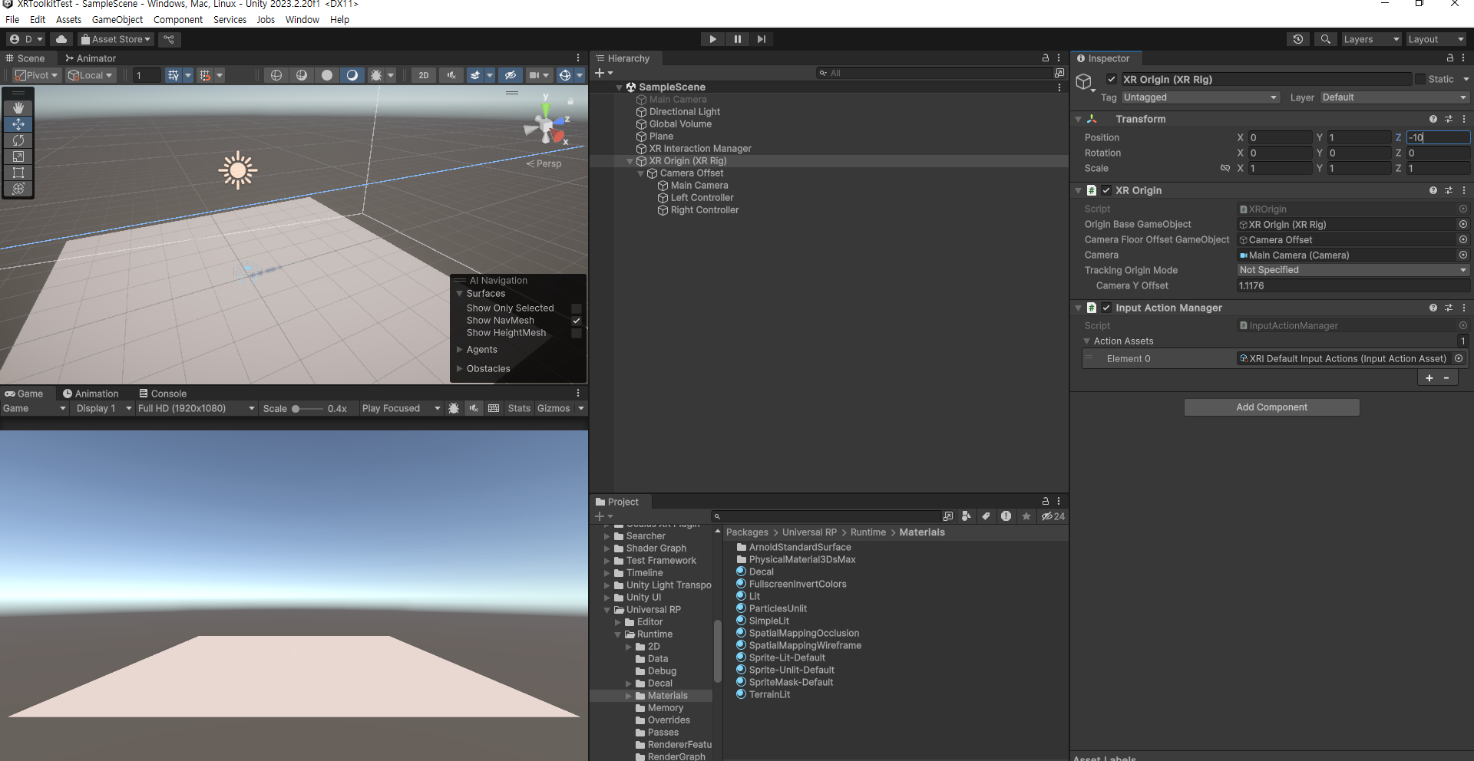Lock the Inspector panel

click(x=1449, y=58)
